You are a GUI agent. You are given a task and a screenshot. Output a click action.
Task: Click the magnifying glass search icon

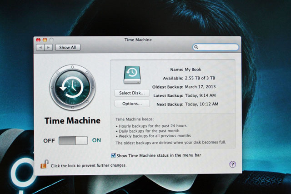coord(196,47)
